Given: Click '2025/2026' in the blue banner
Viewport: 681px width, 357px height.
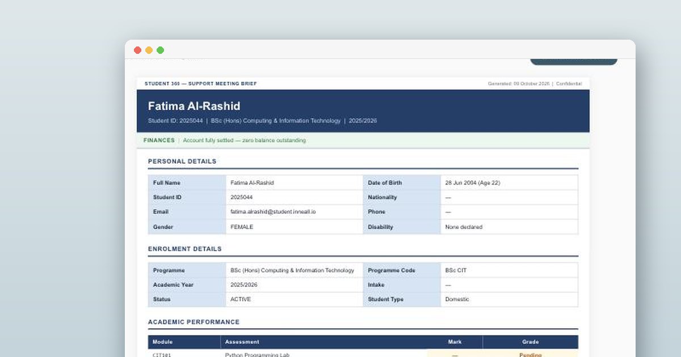Looking at the screenshot, I should 363,121.
